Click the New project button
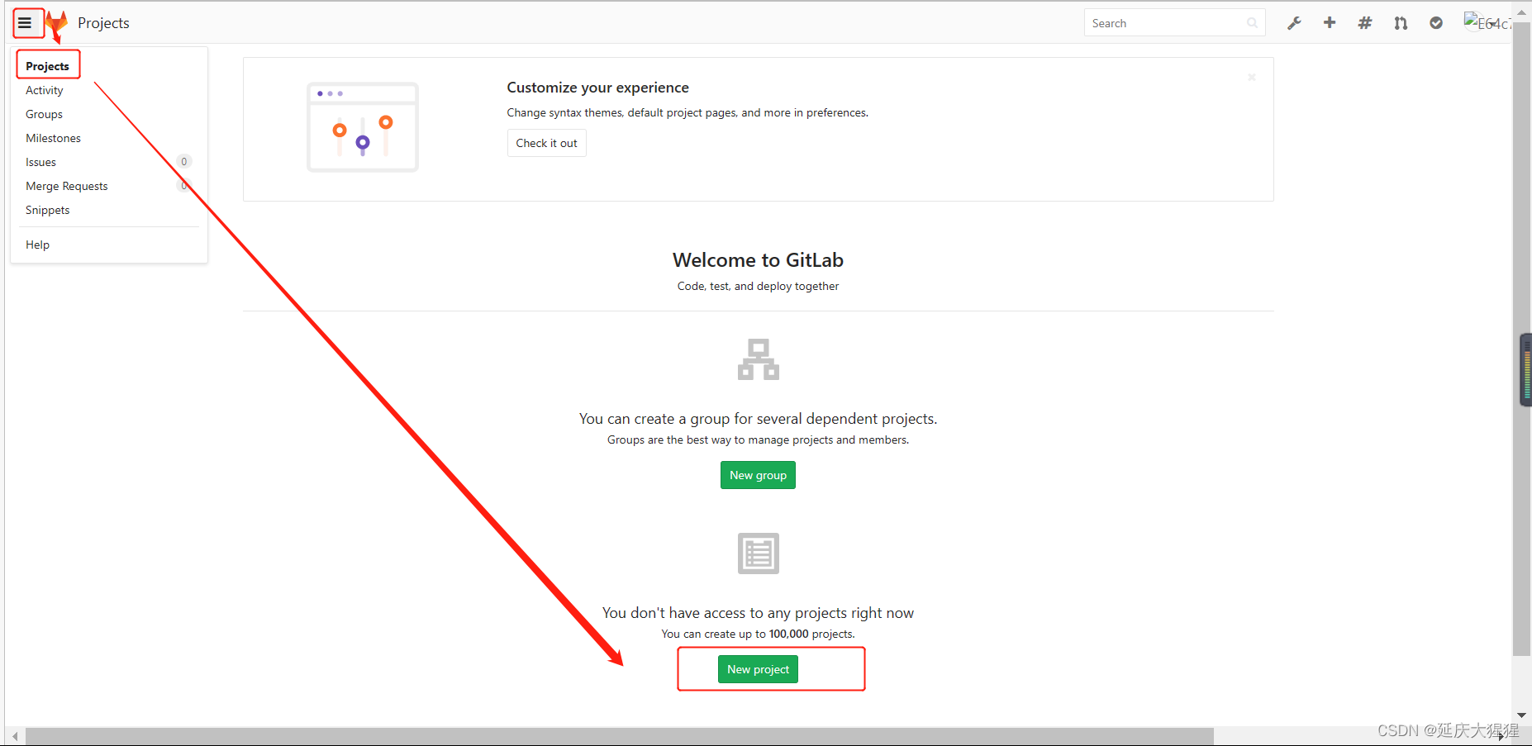 coord(758,669)
